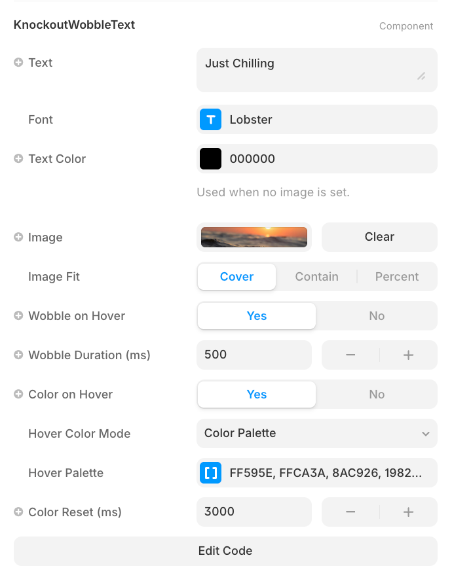Click the plus icon beside Wobble on Hover

tap(18, 316)
